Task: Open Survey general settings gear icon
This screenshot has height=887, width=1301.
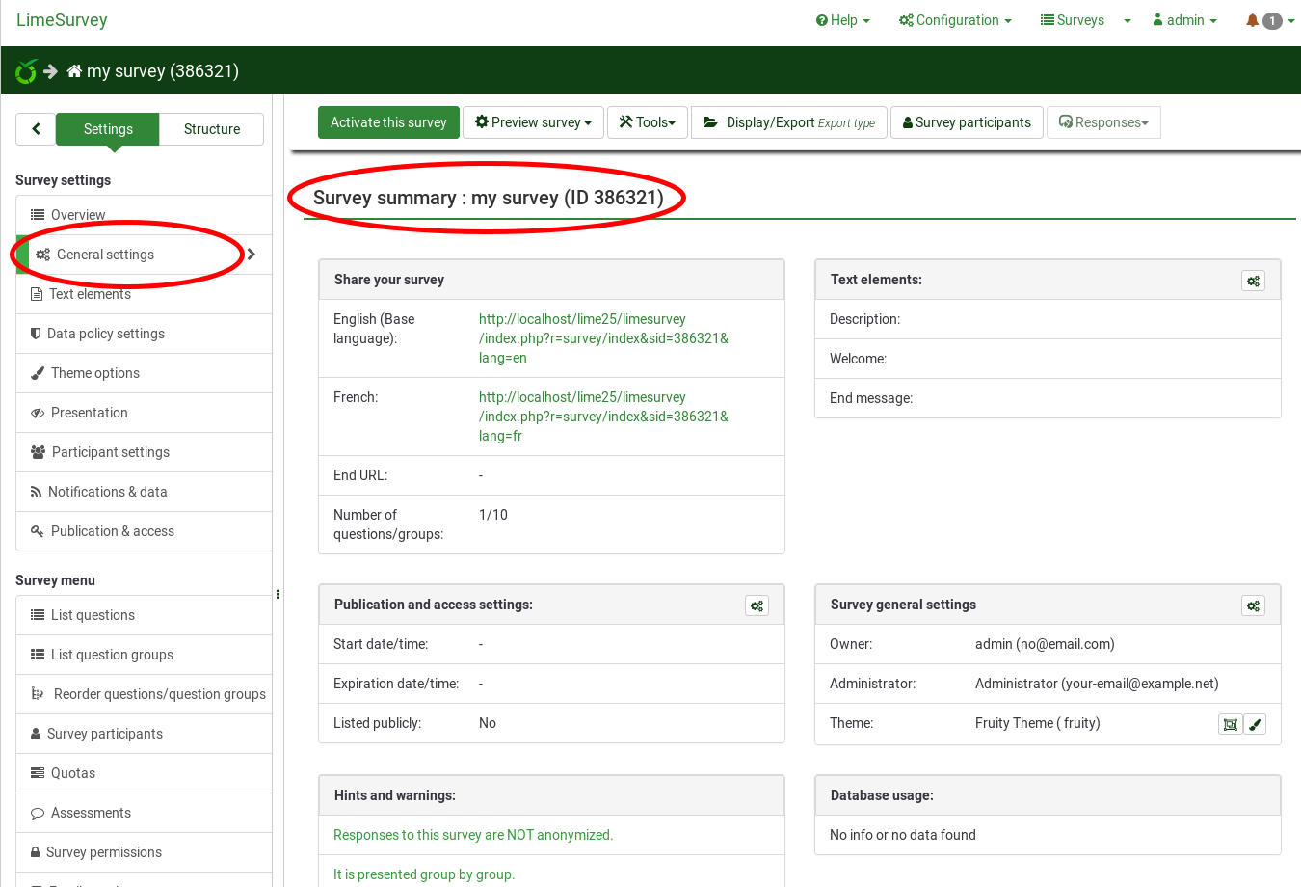Action: pyautogui.click(x=1253, y=605)
